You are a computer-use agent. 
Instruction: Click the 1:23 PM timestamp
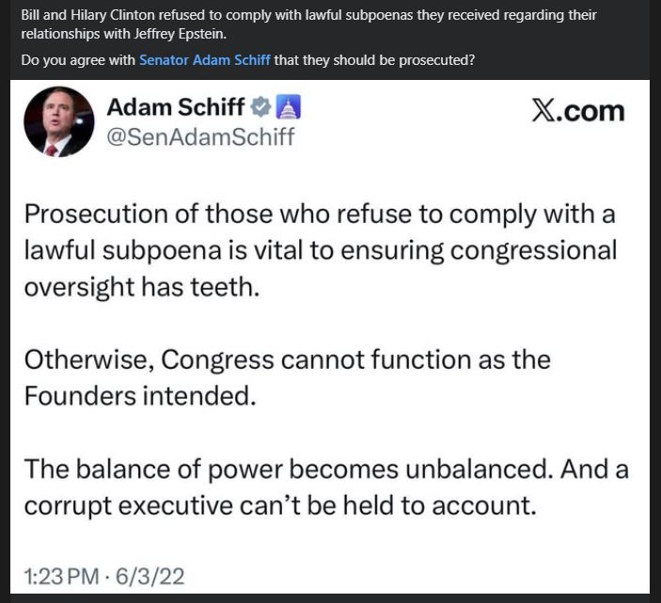click(x=61, y=577)
